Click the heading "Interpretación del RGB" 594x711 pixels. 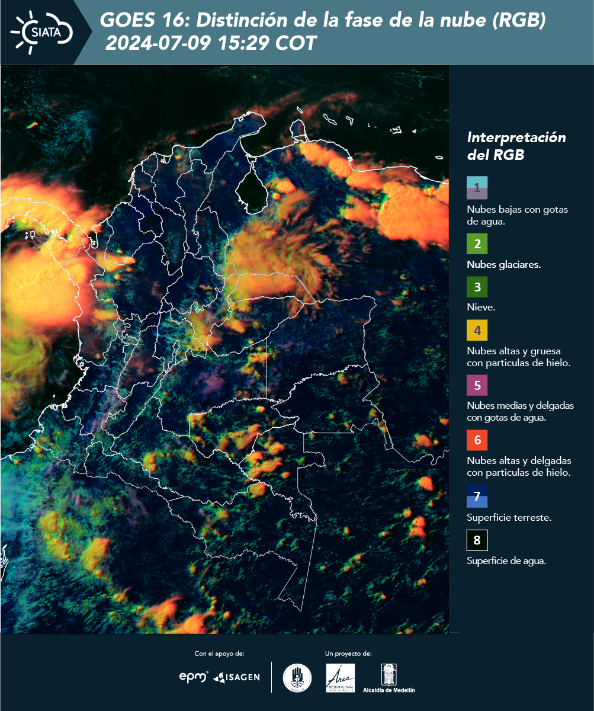click(x=516, y=146)
